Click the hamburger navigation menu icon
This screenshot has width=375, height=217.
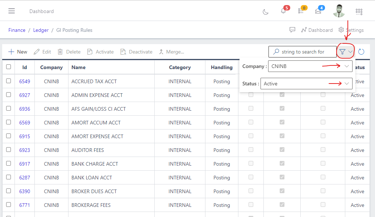click(x=12, y=10)
